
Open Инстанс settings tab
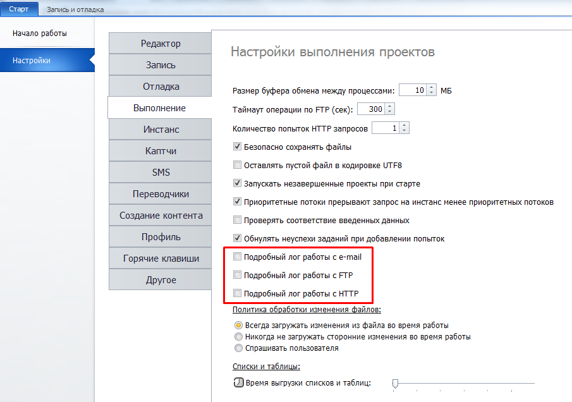161,130
